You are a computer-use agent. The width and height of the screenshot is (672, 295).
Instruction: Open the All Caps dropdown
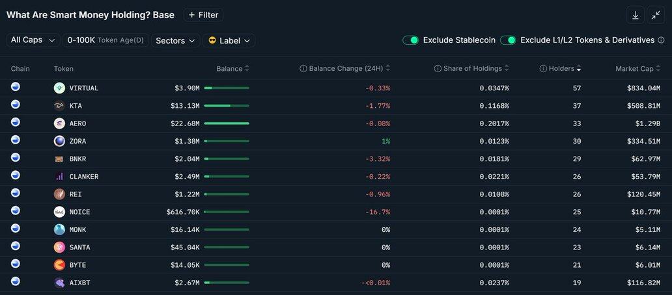pyautogui.click(x=33, y=40)
